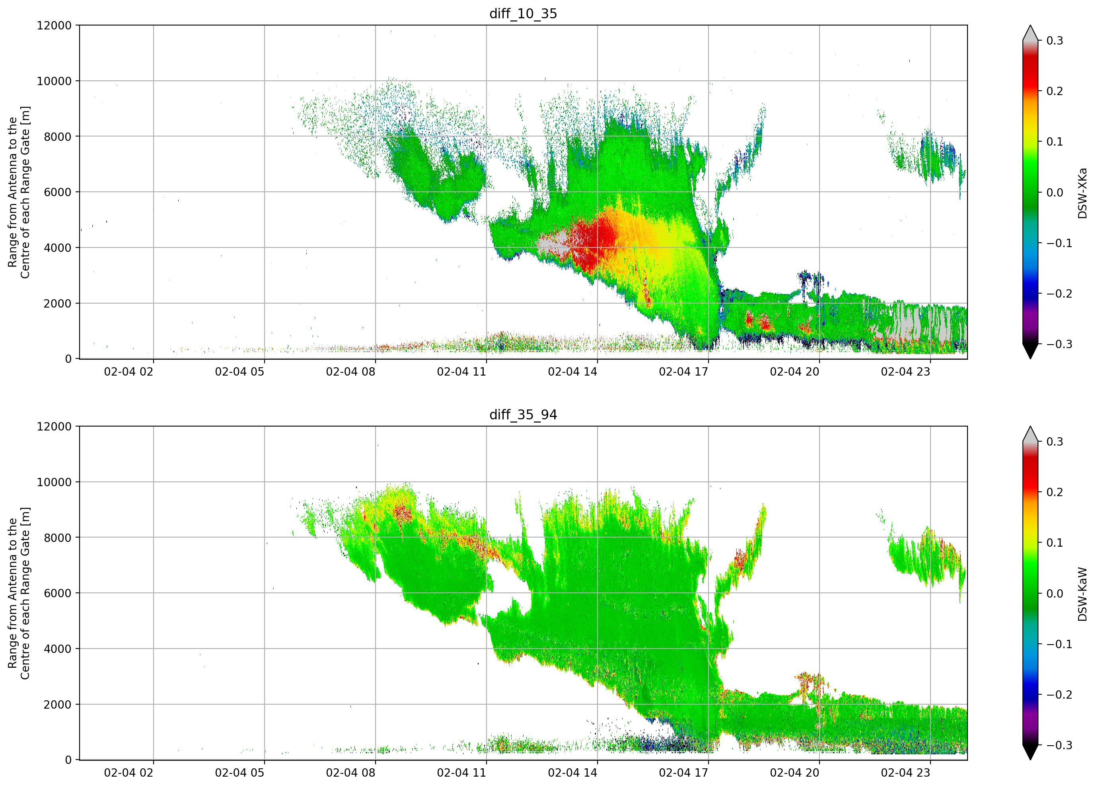Click the 0.0 tick on DSW-KaW colorbar
Image resolution: width=1096 pixels, height=787 pixels.
click(x=1055, y=594)
